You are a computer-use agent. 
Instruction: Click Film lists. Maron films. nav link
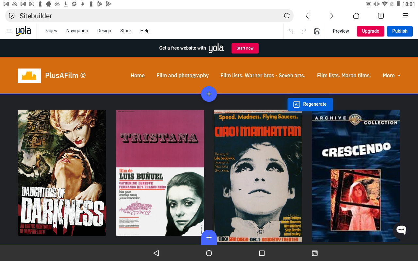pos(344,75)
